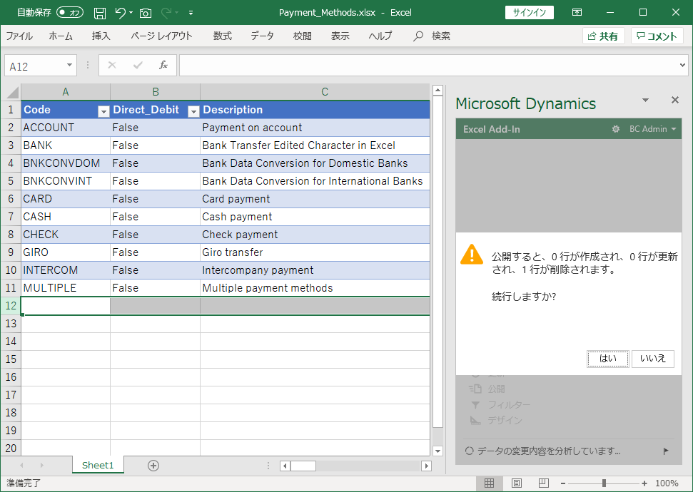
Task: Select the MULTIPLE code cell
Action: (66, 288)
